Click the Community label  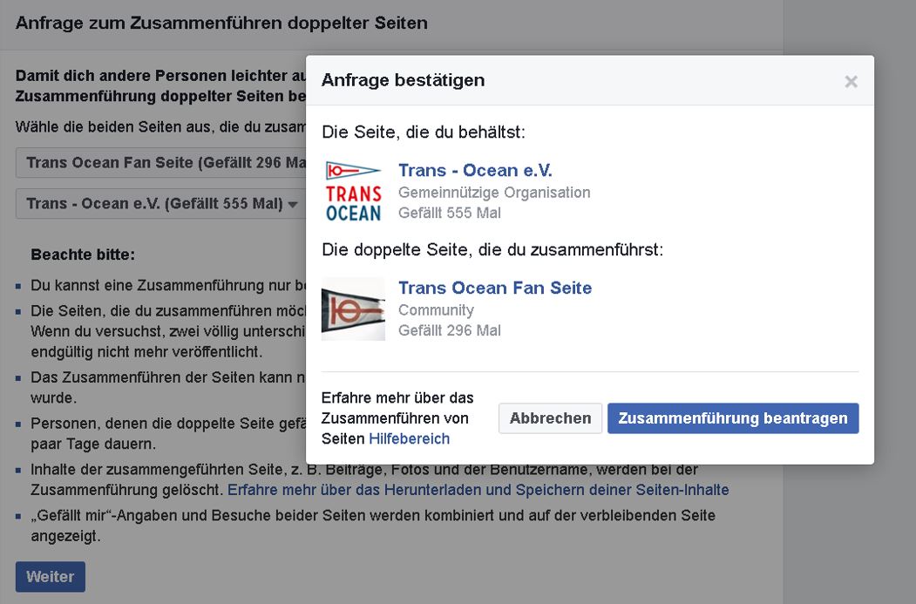tap(436, 310)
